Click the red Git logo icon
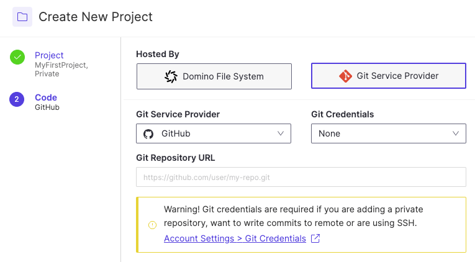This screenshot has height=262, width=475. click(345, 76)
